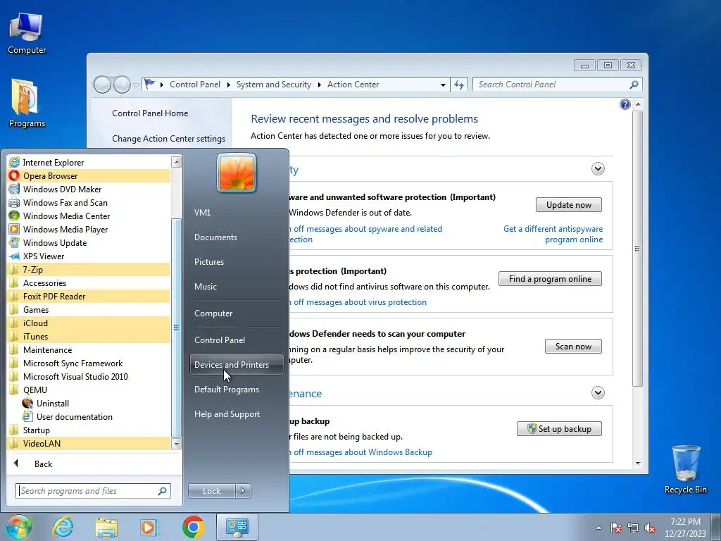Click the network tray icon
The image size is (721, 541).
point(633,528)
